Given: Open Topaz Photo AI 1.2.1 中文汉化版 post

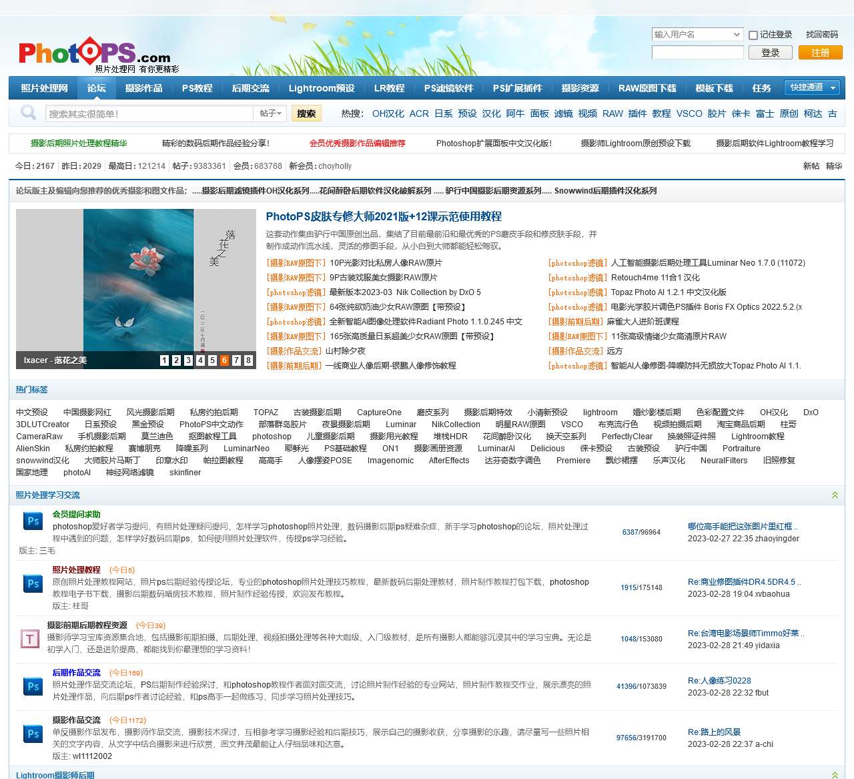Looking at the screenshot, I should point(669,292).
